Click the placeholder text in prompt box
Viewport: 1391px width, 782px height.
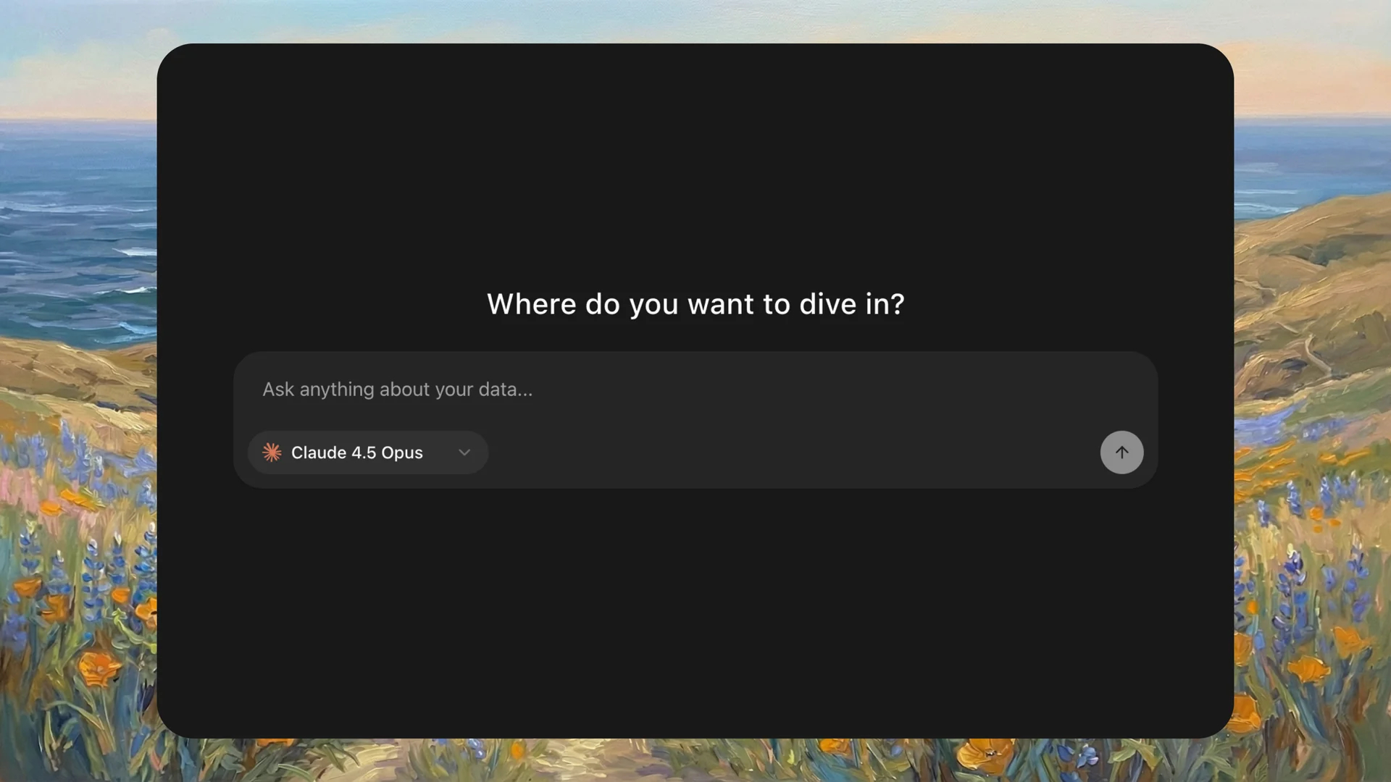[397, 390]
